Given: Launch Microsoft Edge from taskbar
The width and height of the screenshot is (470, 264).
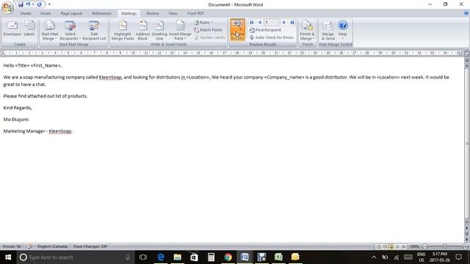Looking at the screenshot, I should coord(161,257).
